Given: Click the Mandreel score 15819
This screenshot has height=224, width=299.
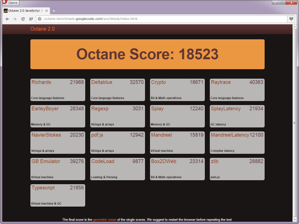Looking at the screenshot, I should pyautogui.click(x=196, y=135).
